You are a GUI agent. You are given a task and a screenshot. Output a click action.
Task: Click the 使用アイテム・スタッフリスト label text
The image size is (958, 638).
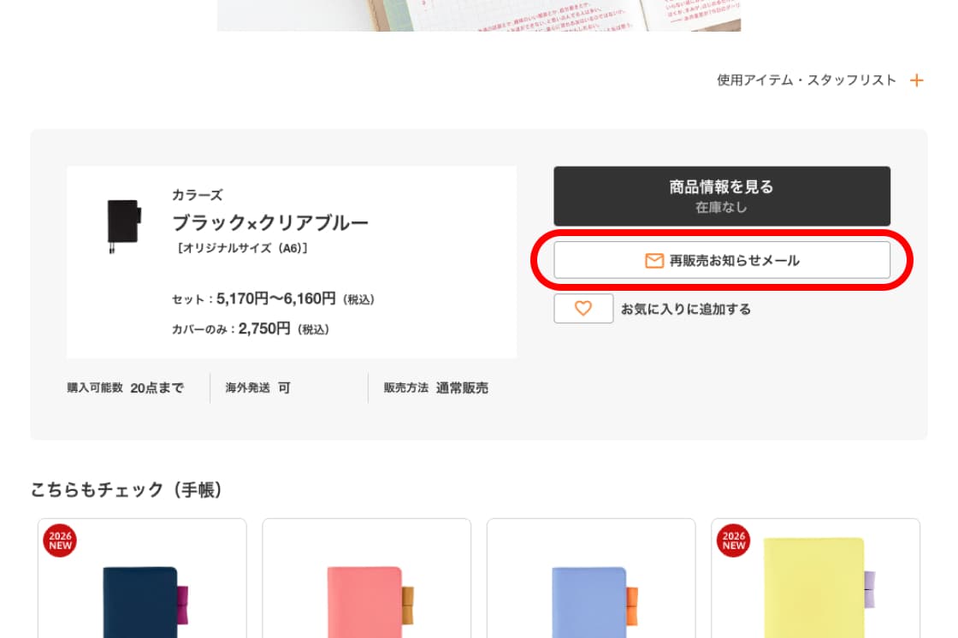[x=806, y=80]
